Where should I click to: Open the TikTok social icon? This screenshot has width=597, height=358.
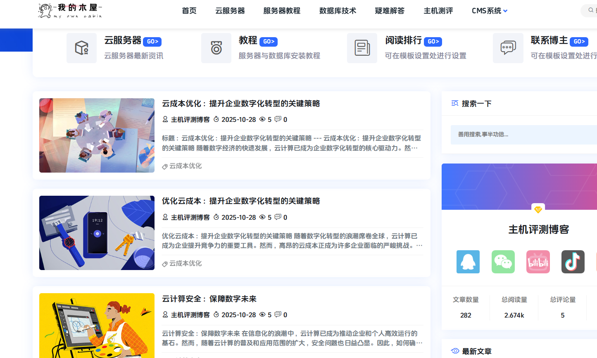573,262
